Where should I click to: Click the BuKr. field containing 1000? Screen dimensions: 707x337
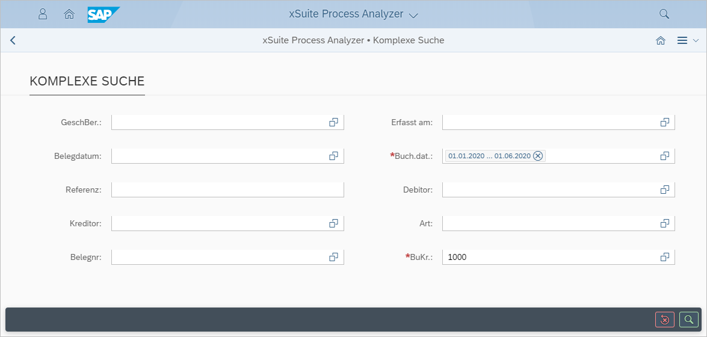point(548,257)
